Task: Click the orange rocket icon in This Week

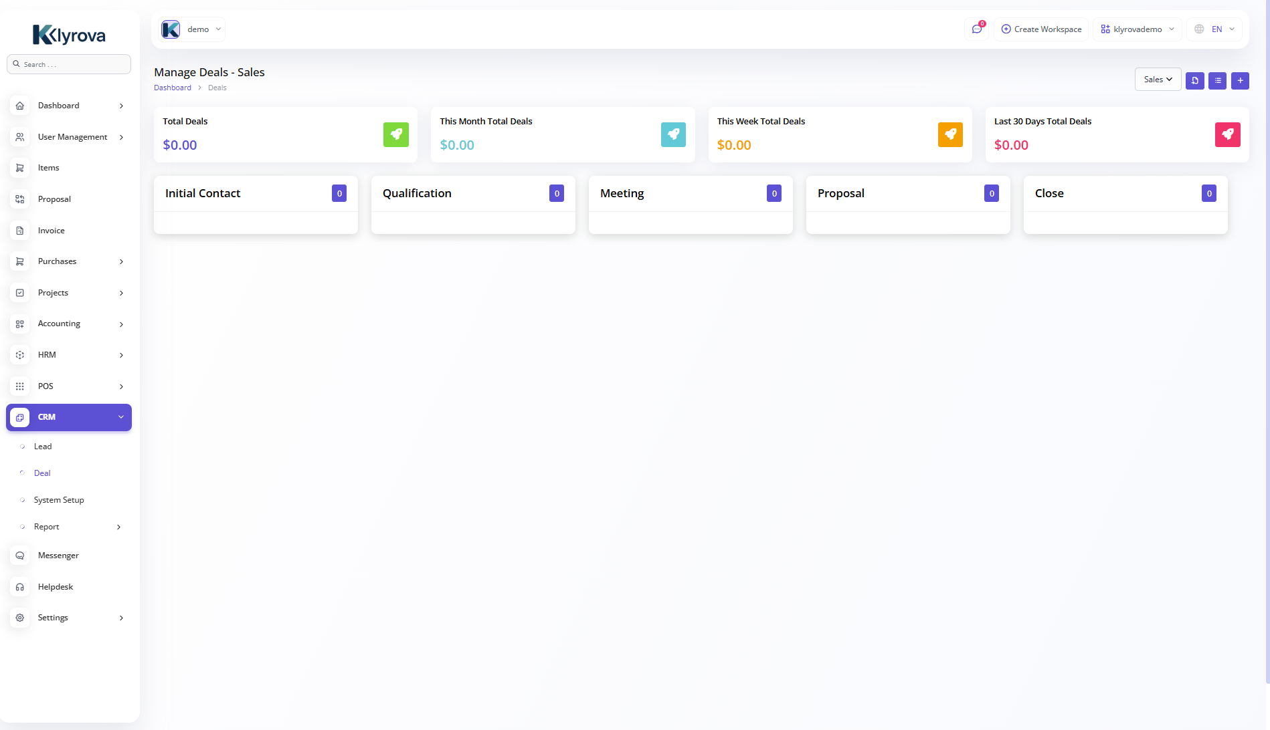Action: point(950,134)
